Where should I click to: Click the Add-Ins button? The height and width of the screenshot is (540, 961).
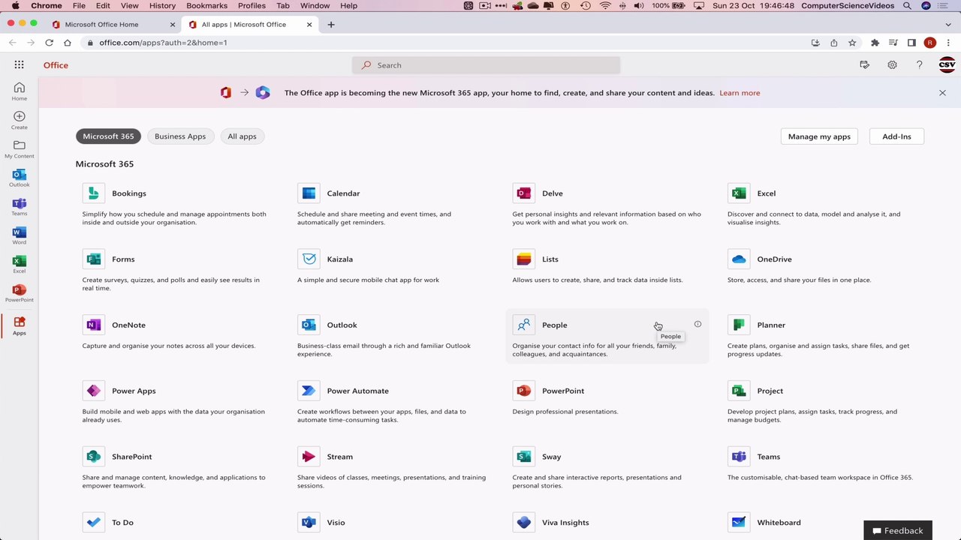tap(896, 136)
